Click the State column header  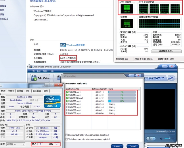pyautogui.click(x=122, y=89)
